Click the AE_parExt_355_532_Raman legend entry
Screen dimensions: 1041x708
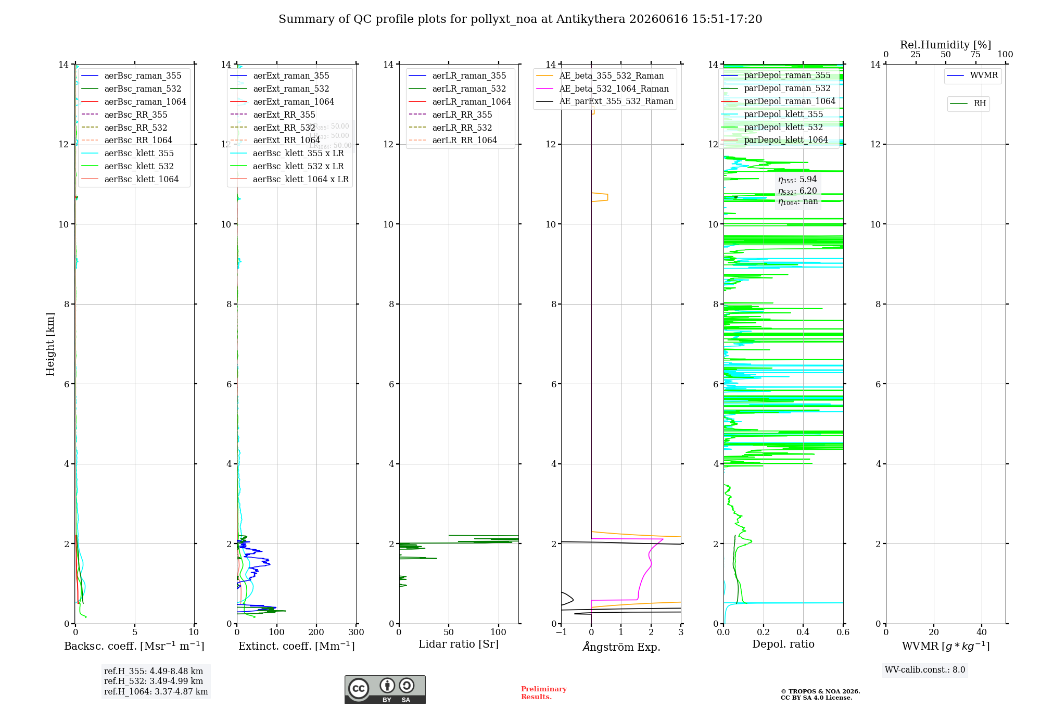pos(605,102)
